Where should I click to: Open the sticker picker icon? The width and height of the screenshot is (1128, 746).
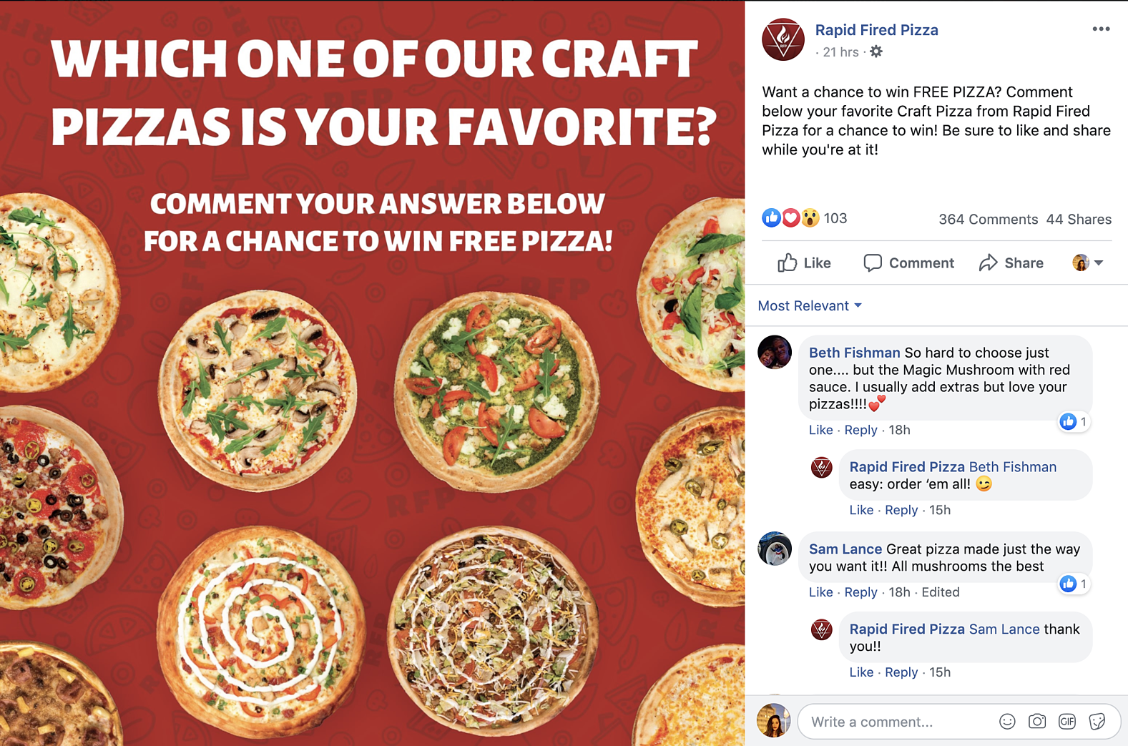coord(1097,722)
